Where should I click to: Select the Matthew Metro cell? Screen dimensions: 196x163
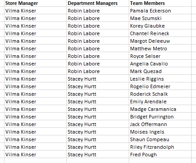pos(160,49)
